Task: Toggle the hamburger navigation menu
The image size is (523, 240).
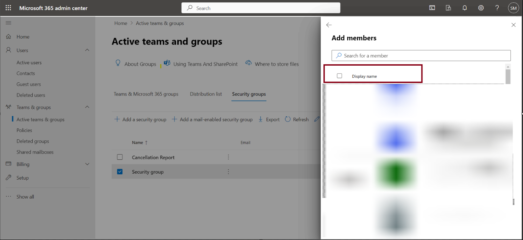Action: tap(9, 23)
